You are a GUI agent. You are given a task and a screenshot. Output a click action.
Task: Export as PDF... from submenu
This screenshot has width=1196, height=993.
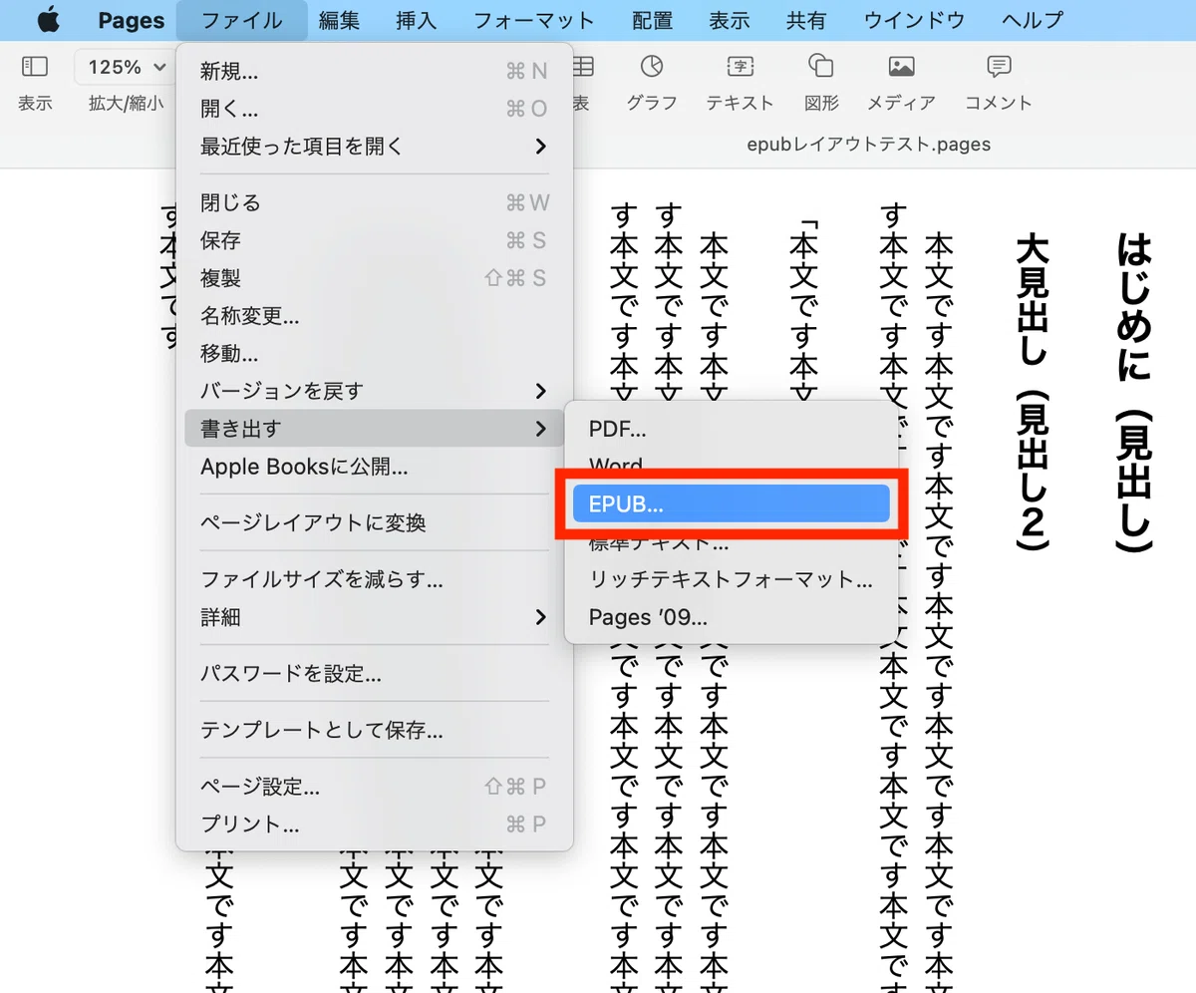pos(732,430)
